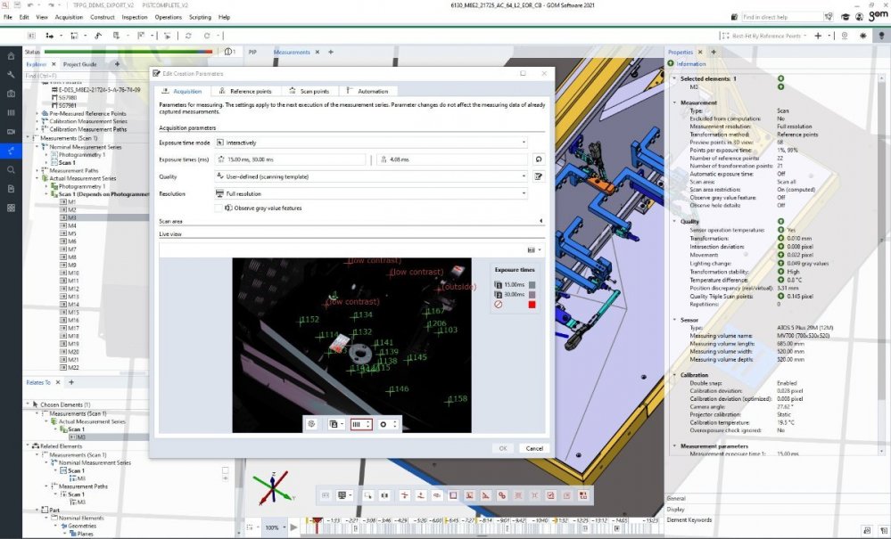The image size is (891, 539).
Task: Open the Acquisition menu
Action: tap(69, 17)
